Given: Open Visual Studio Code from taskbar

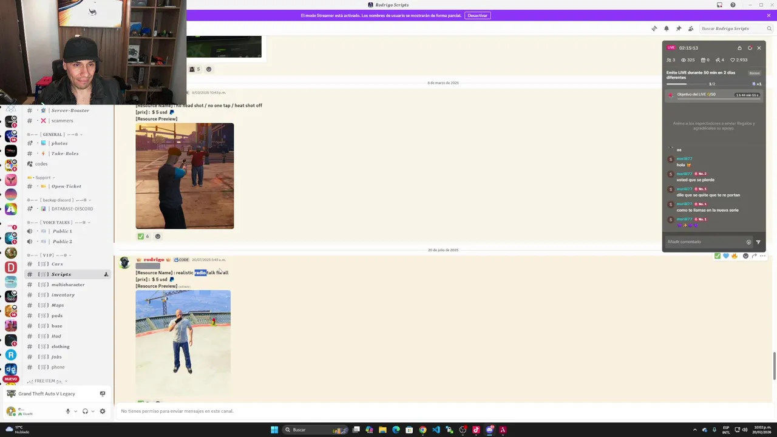Looking at the screenshot, I should point(436,430).
